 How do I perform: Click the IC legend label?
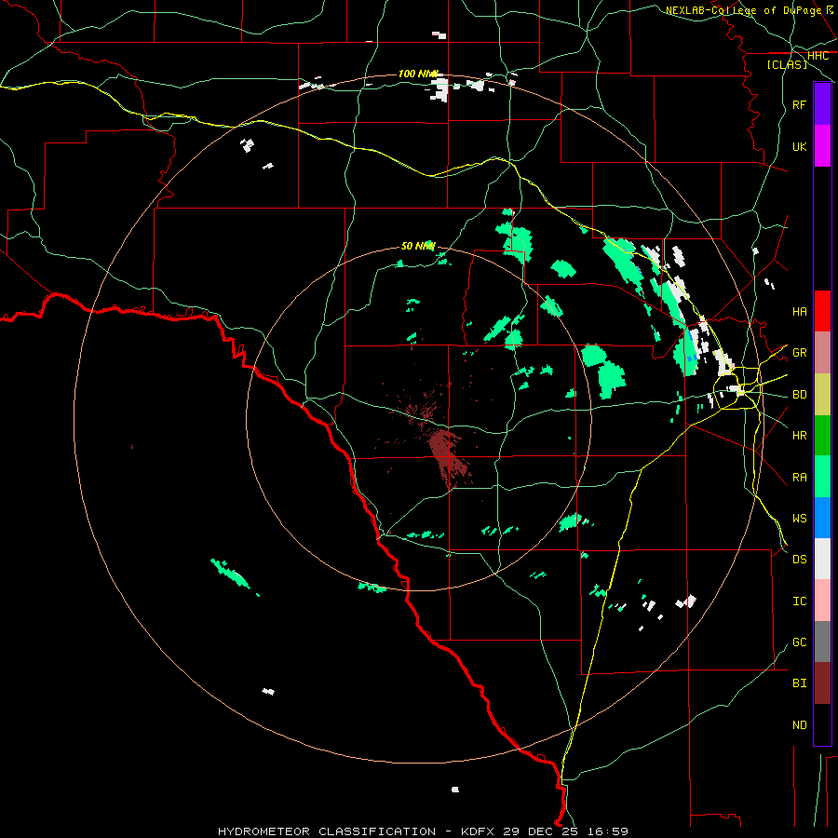(799, 601)
